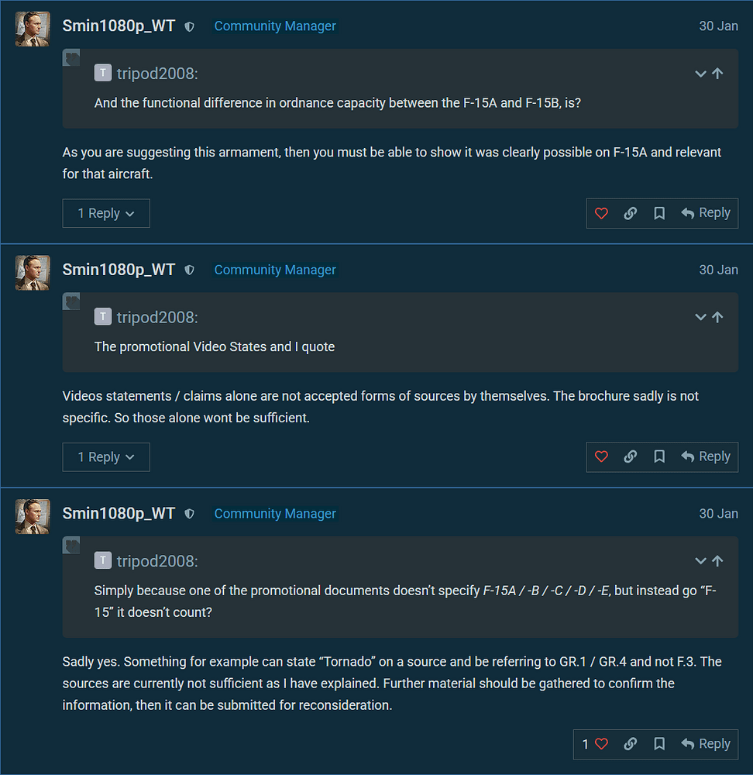Image resolution: width=753 pixels, height=775 pixels.
Task: Open Smin1080p_WT avatar on the second post
Action: 33,273
